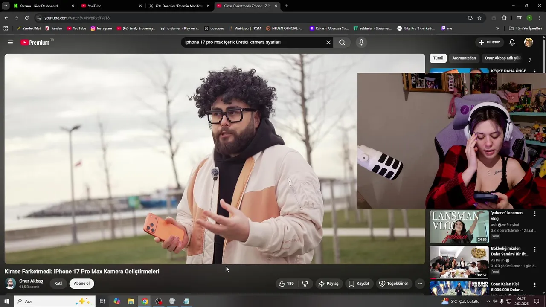Show hidden system tray icons

[488, 301]
